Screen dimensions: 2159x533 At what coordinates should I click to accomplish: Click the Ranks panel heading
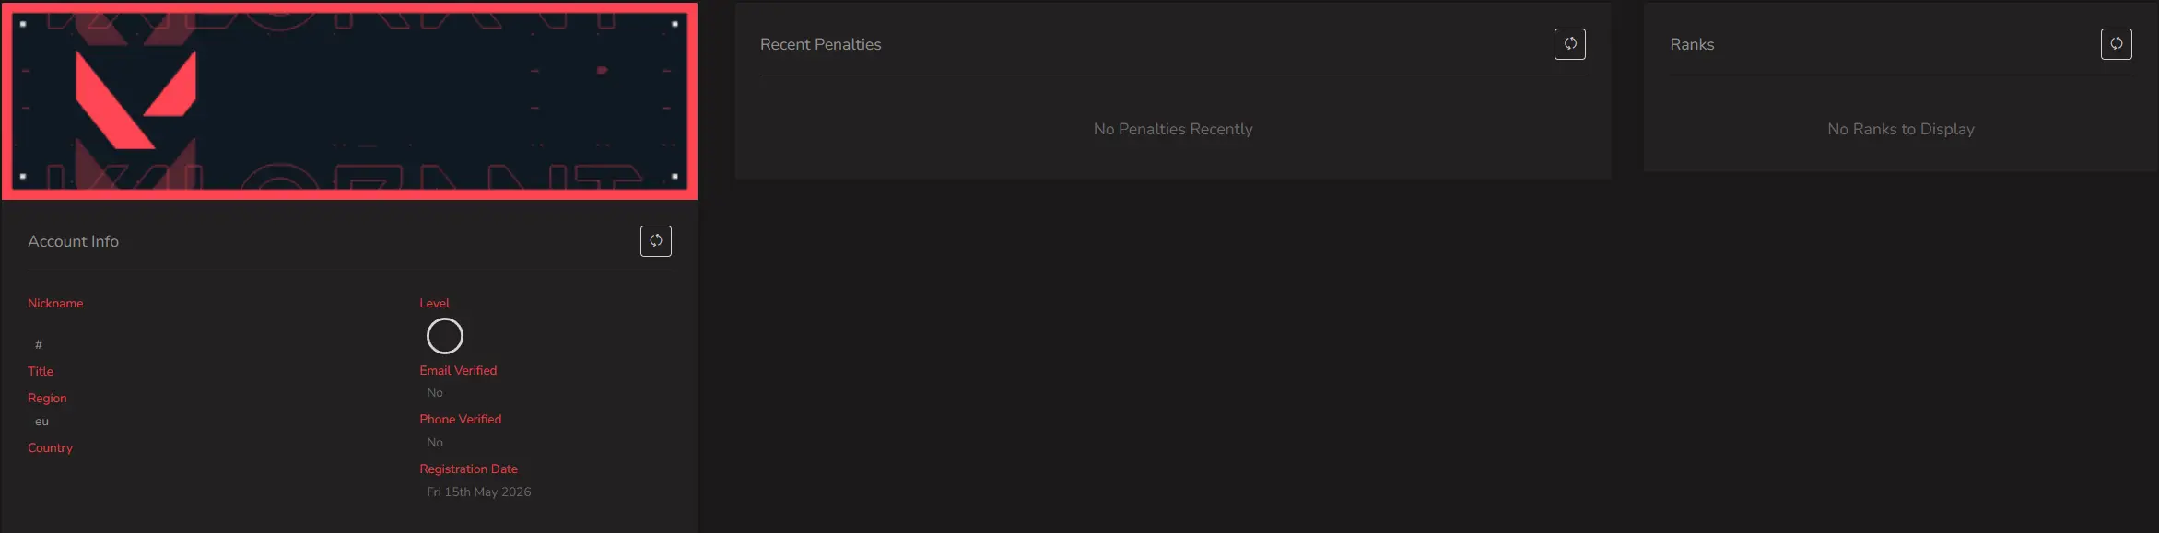(1692, 44)
